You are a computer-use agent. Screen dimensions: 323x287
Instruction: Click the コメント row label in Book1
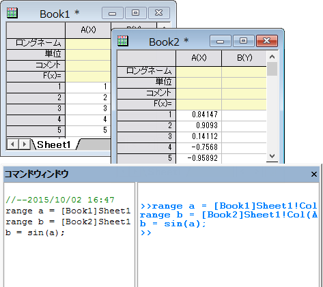tap(36, 65)
